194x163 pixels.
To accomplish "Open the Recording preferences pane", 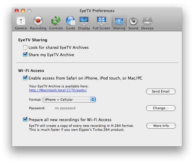I will coord(38,23).
